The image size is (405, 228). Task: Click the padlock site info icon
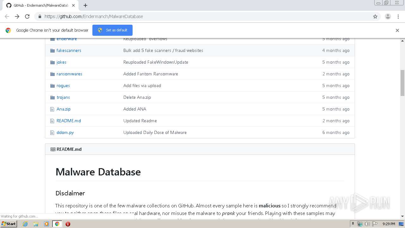pyautogui.click(x=40, y=16)
